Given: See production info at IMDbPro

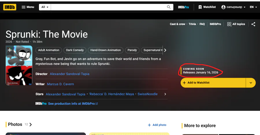Looking at the screenshot, I should [73, 104].
